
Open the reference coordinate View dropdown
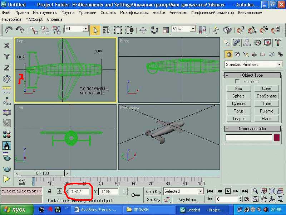click(x=184, y=29)
